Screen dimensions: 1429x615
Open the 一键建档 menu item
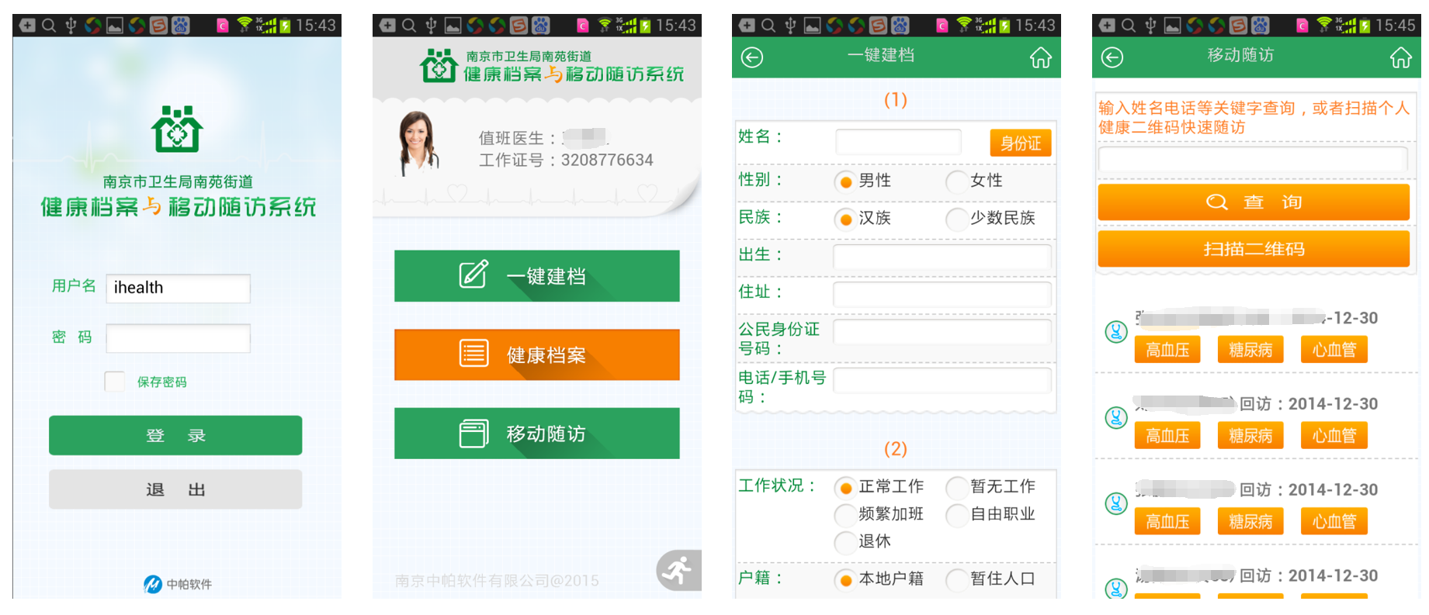click(x=536, y=275)
